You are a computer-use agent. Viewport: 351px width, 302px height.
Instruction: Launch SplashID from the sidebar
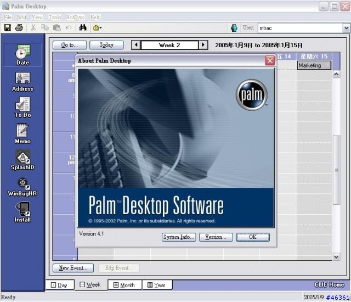click(x=22, y=160)
